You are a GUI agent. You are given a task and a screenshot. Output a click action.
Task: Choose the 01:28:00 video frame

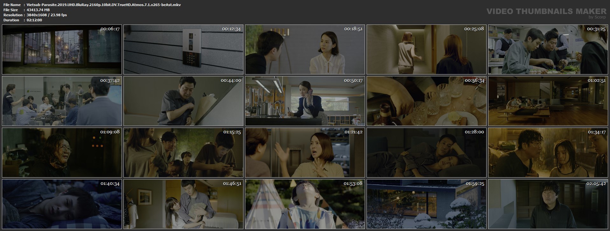click(426, 152)
